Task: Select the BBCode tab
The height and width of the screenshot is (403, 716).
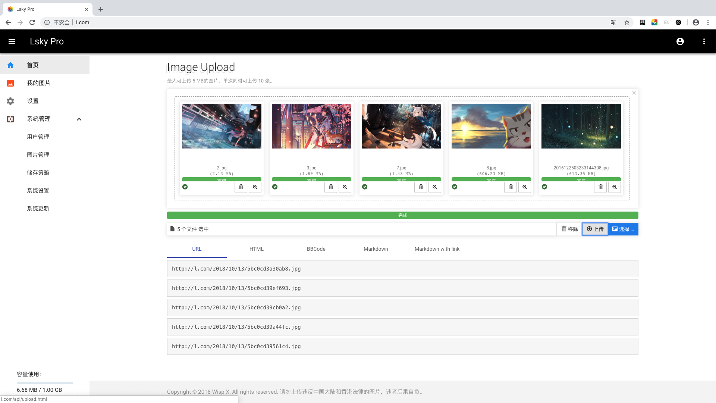Action: 316,249
